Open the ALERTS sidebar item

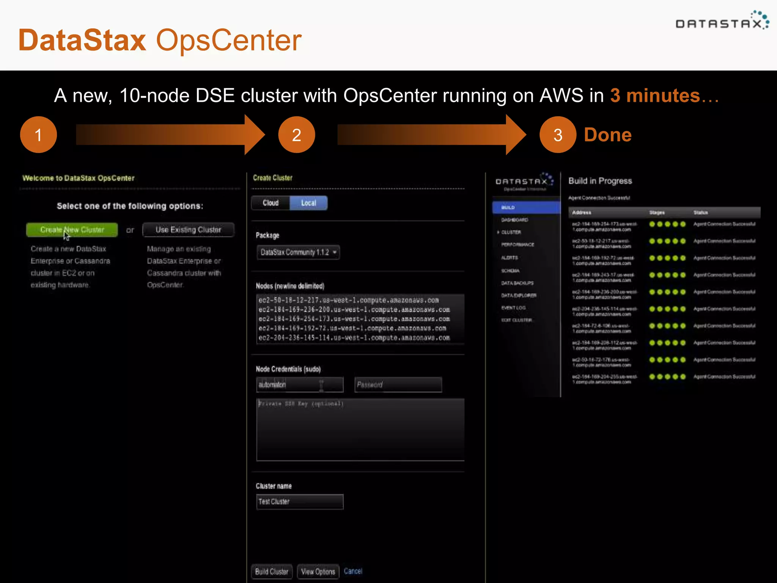tap(510, 258)
